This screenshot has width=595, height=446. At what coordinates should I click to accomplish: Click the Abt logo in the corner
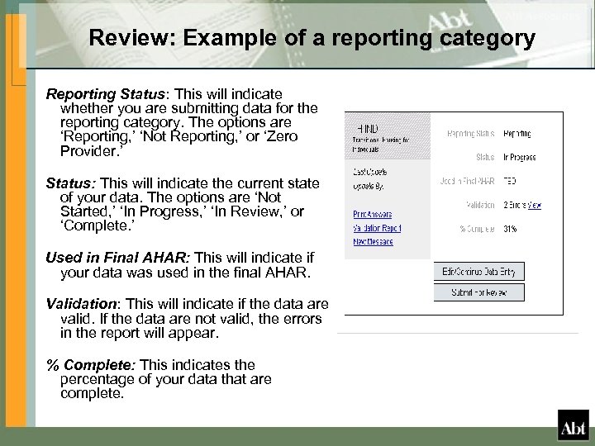tap(573, 425)
